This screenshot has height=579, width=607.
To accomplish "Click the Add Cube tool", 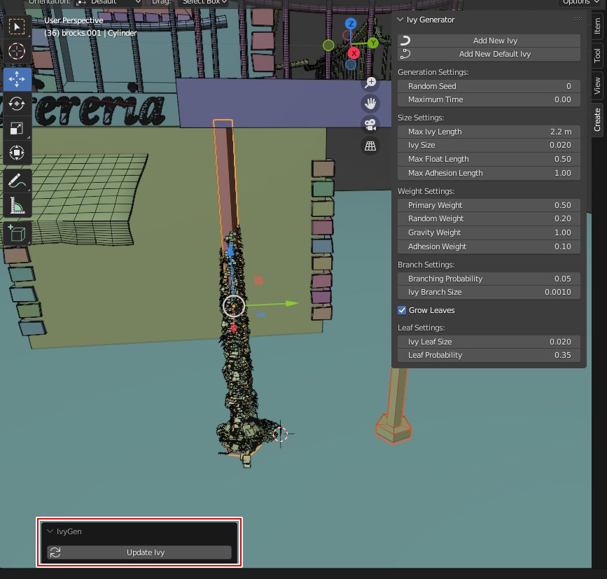I will pos(17,232).
